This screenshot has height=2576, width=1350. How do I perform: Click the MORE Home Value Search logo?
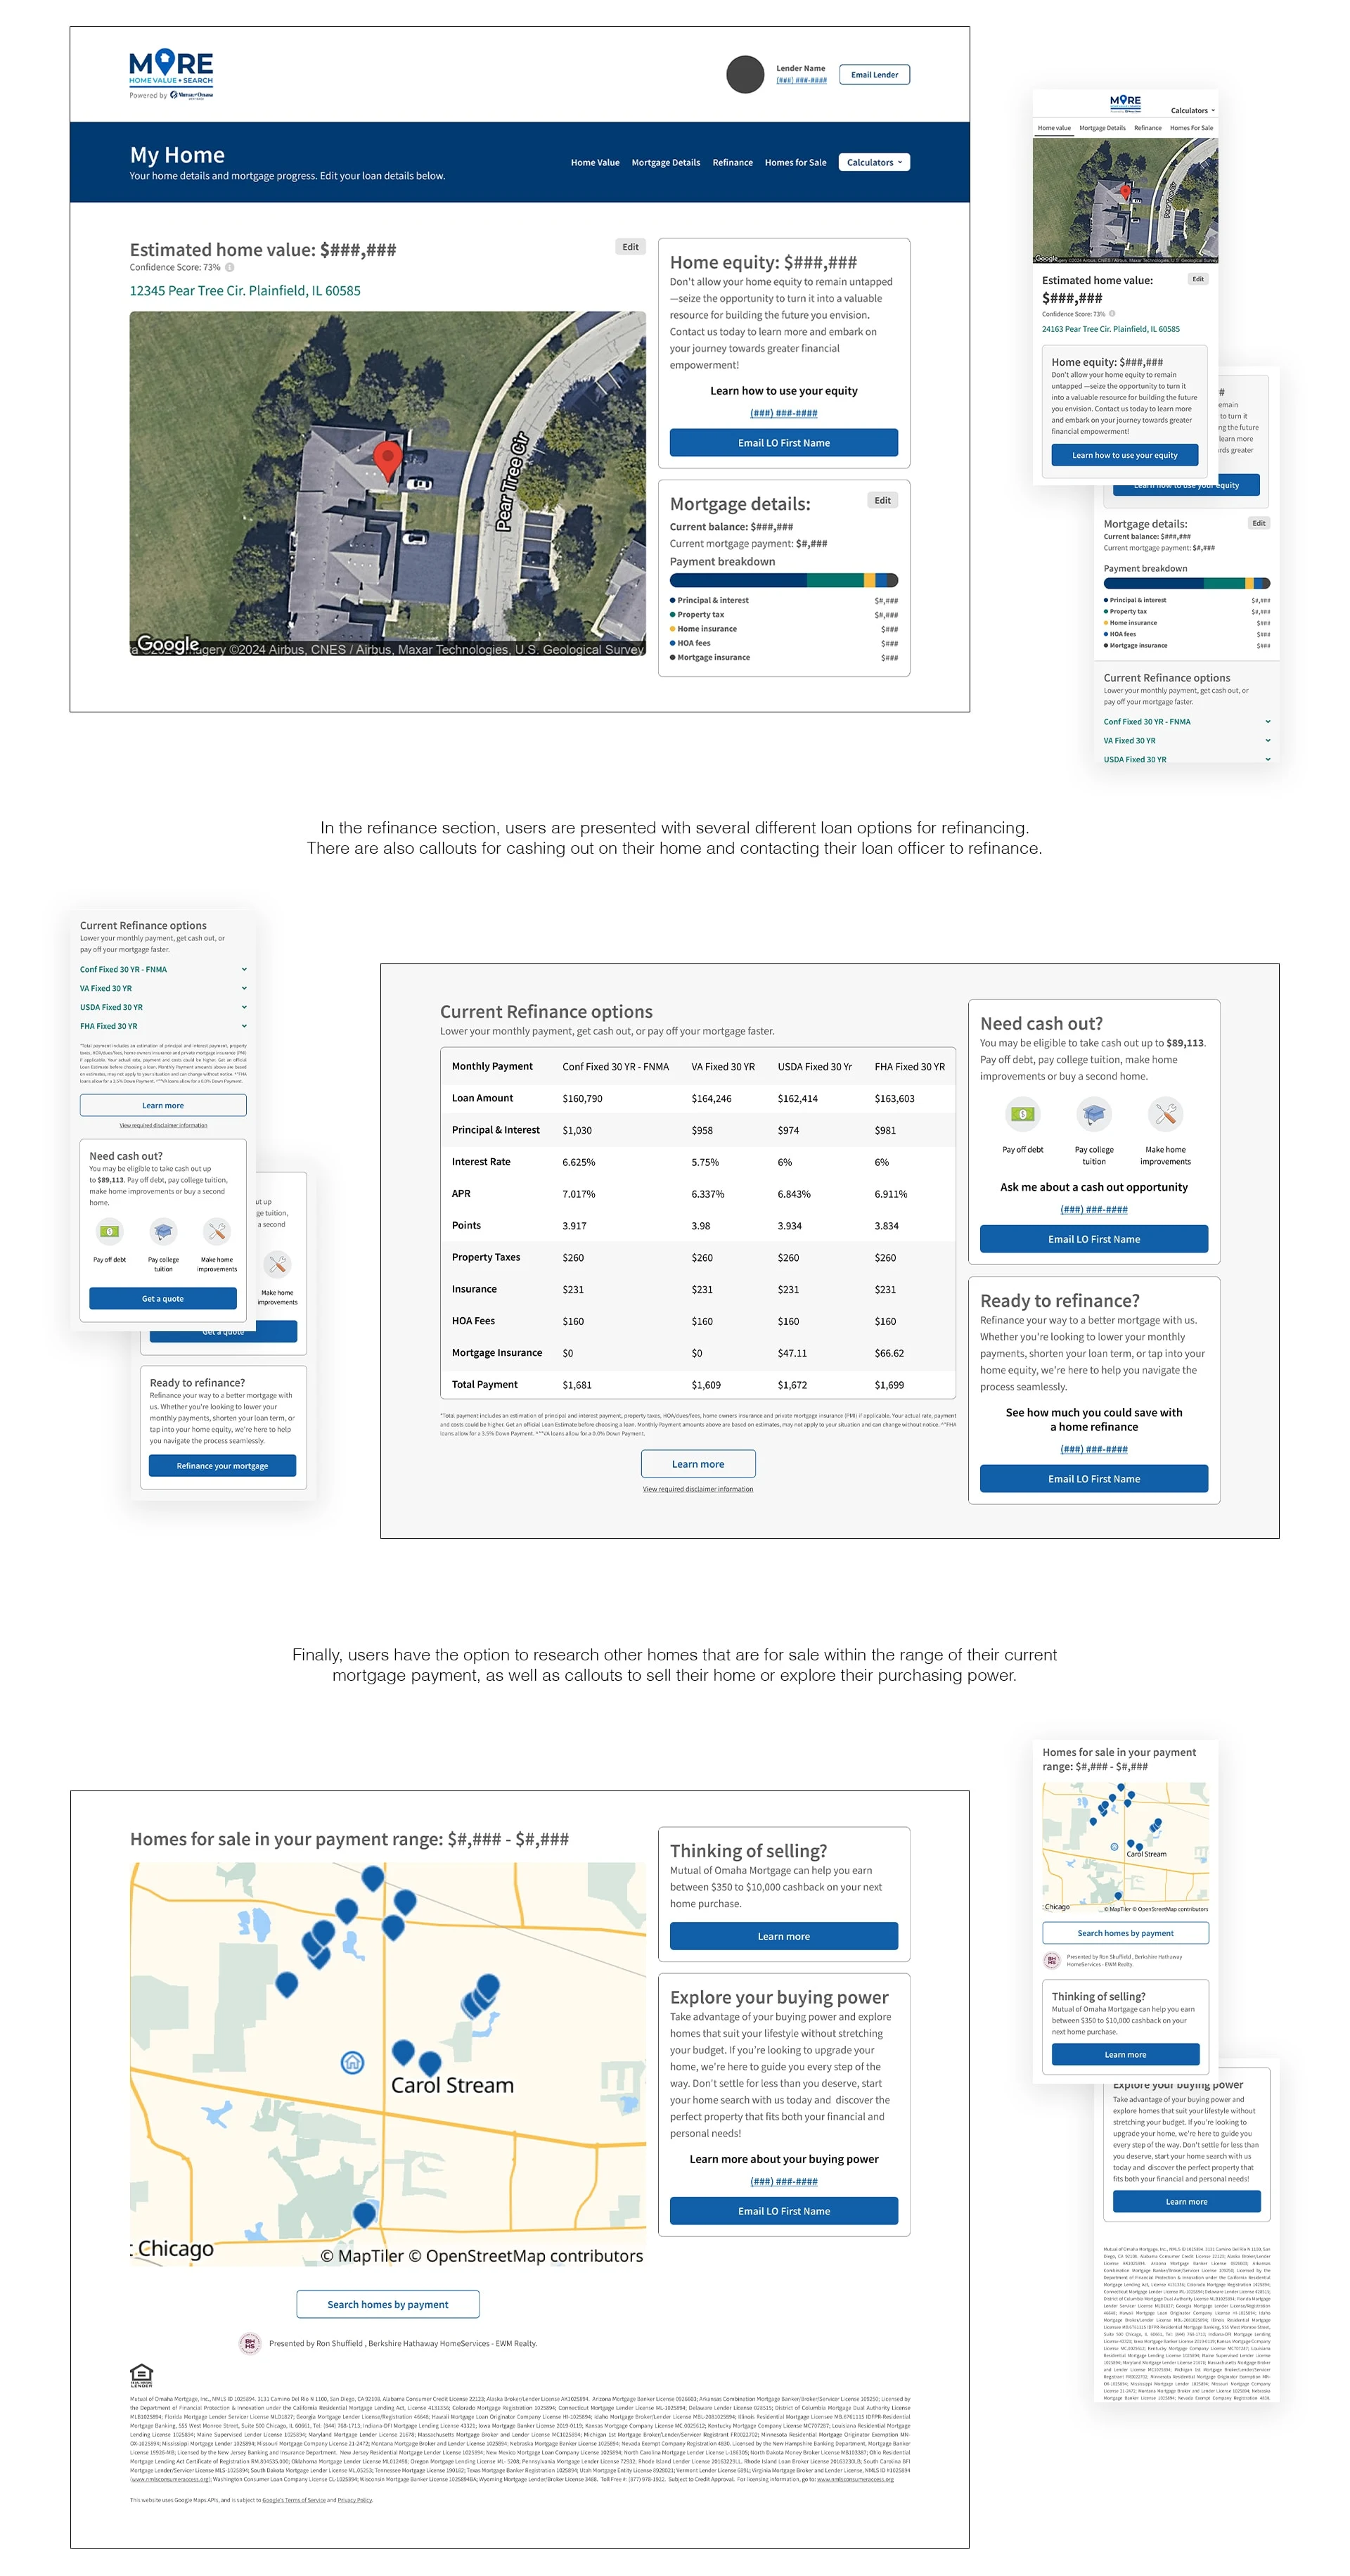pos(170,70)
